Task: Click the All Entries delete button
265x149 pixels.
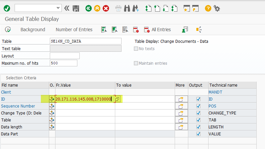Action: pyautogui.click(x=157, y=30)
